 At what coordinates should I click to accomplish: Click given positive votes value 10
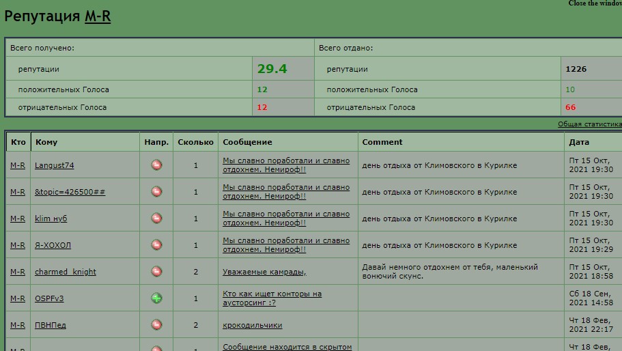coord(570,89)
